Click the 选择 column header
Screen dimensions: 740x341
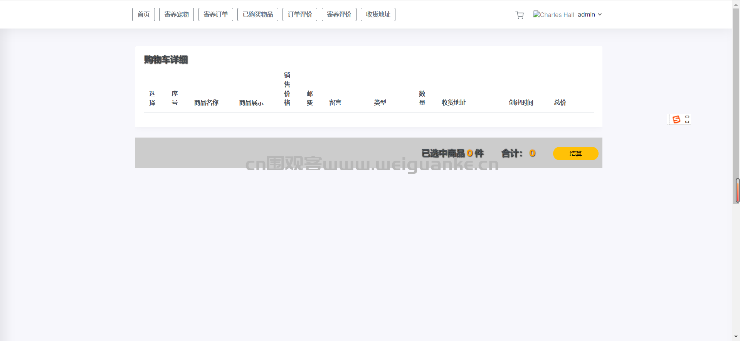tap(152, 98)
